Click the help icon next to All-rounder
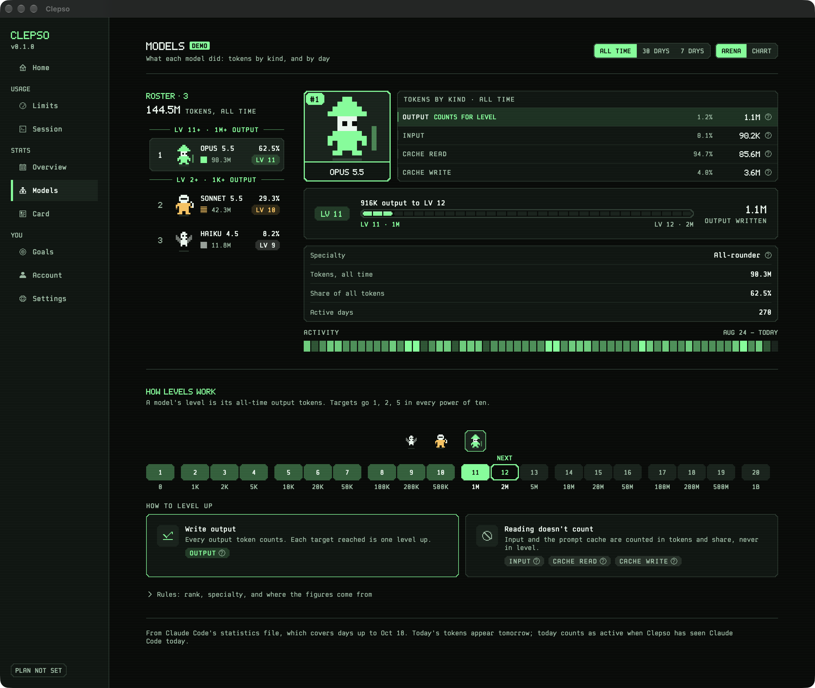 [768, 255]
